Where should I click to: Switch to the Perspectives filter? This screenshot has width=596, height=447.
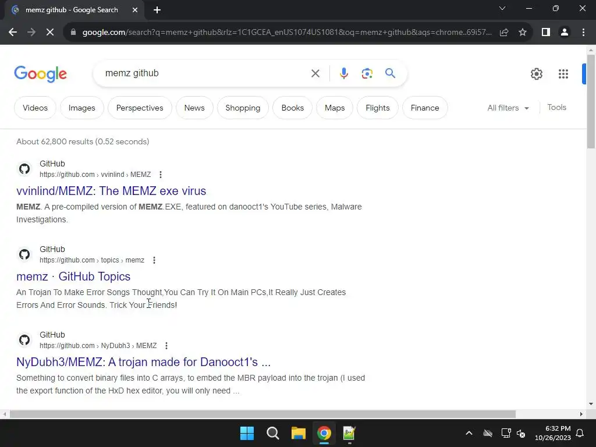coord(140,108)
